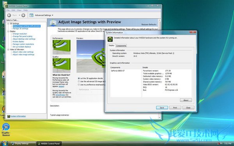Open the Windows Start orb
This screenshot has width=234, height=146.
pyautogui.click(x=4, y=143)
